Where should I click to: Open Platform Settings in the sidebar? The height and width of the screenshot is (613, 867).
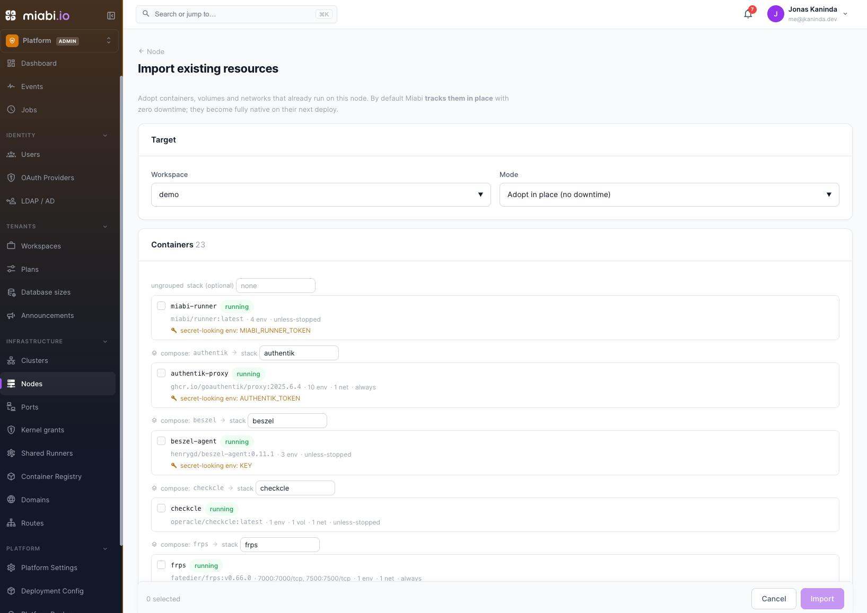(58, 567)
